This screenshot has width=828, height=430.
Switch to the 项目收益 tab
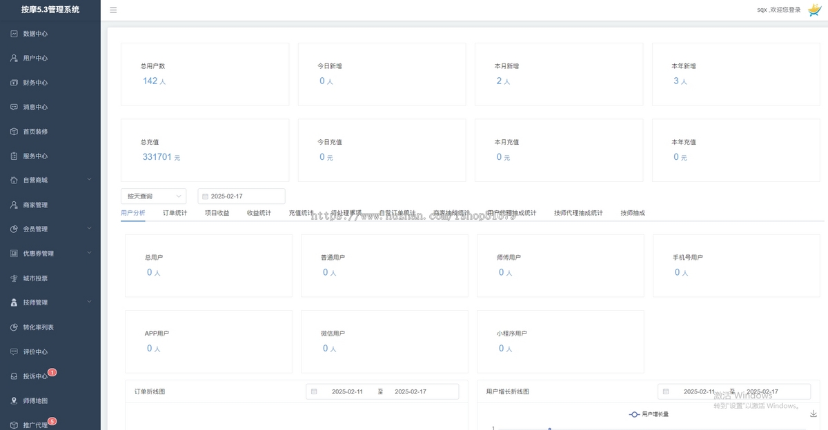click(217, 213)
